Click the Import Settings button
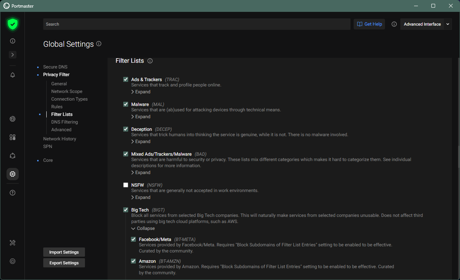The image size is (460, 280). click(x=64, y=252)
